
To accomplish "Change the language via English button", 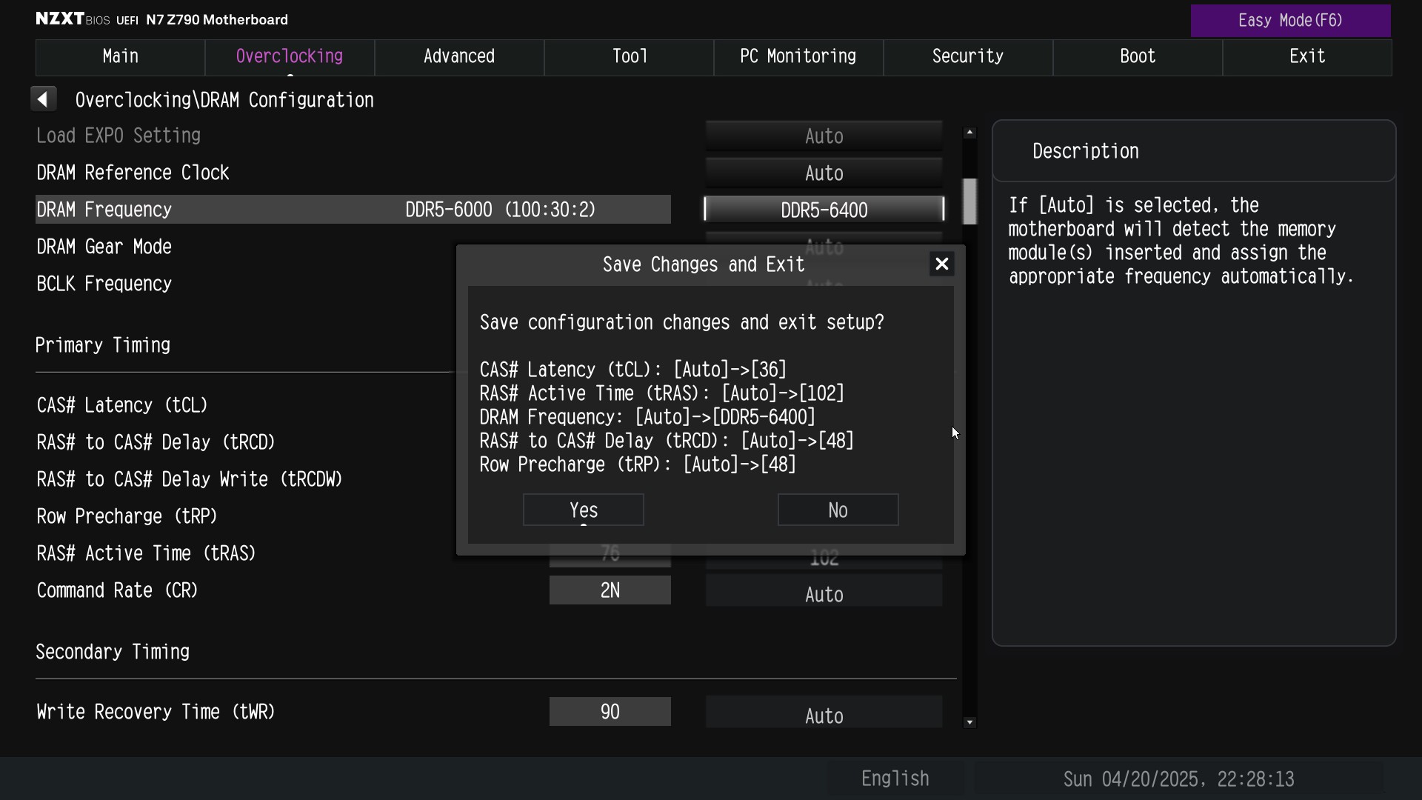I will [895, 779].
